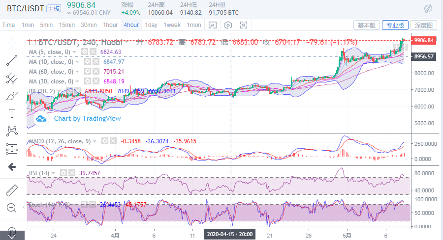Open settings gear for MA (60, close, 0)
This screenshot has height=240, width=443.
coord(88,72)
